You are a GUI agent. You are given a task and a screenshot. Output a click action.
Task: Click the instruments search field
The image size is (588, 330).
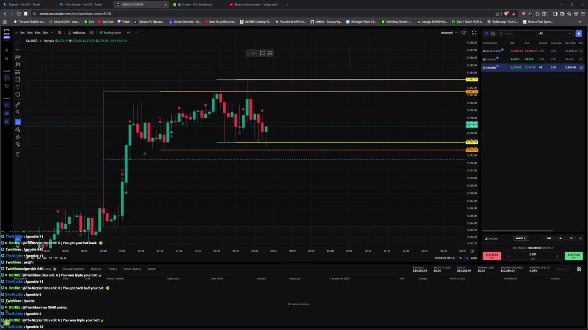(x=517, y=33)
